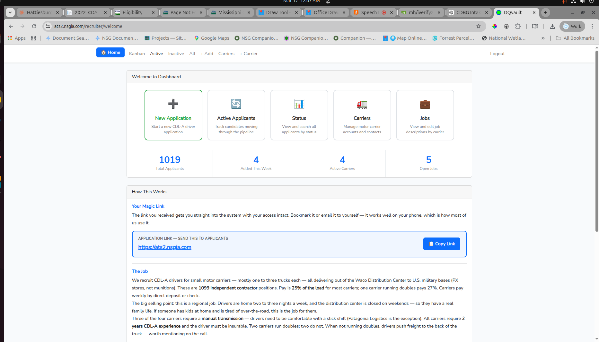
Task: Click the Jobs briefcase icon
Action: click(x=425, y=104)
